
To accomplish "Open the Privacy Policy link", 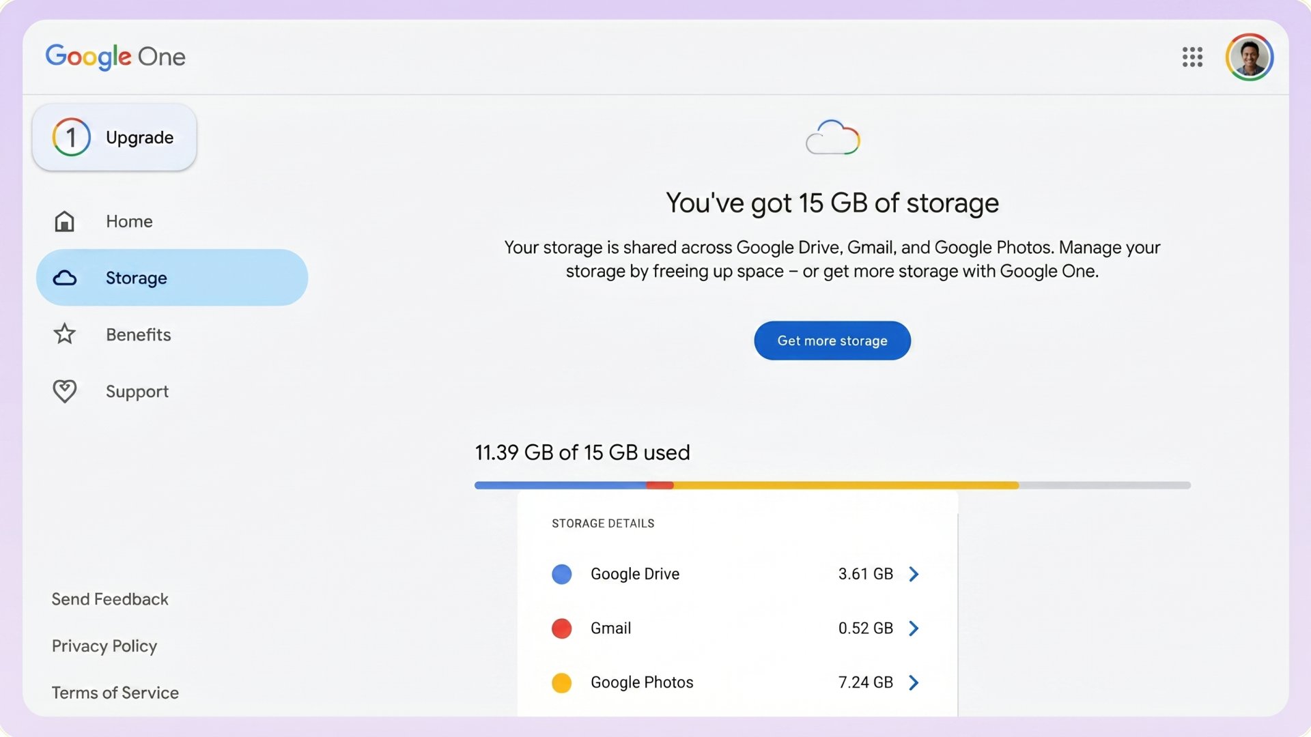I will [104, 646].
